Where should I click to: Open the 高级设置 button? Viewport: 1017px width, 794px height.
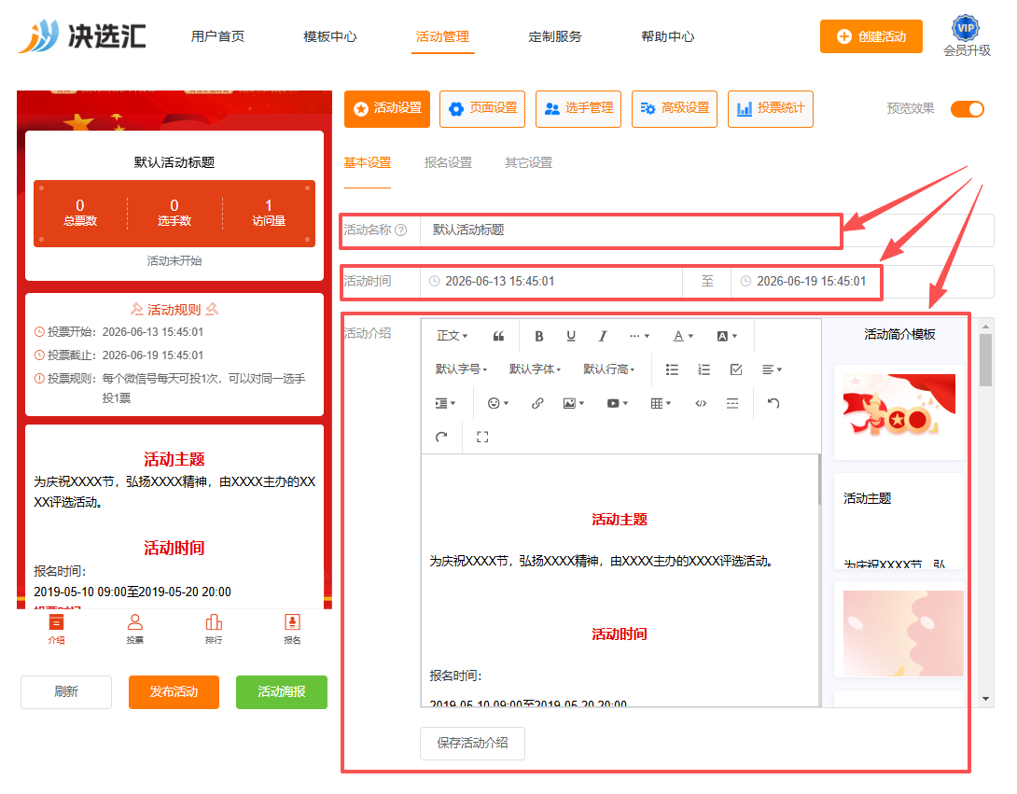pos(675,109)
